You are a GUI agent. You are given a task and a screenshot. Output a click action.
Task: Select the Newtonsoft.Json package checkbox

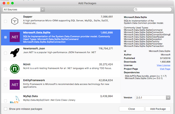(6, 53)
